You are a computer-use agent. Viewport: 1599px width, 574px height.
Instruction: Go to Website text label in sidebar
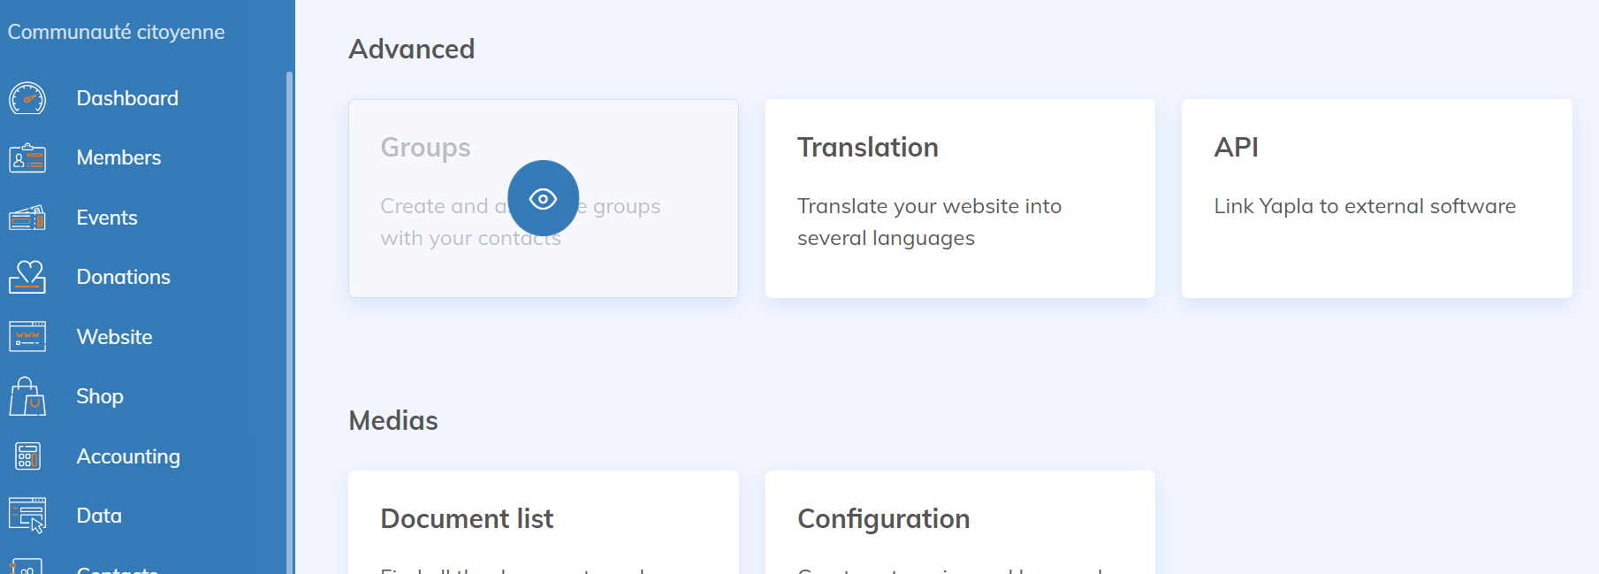coord(114,337)
